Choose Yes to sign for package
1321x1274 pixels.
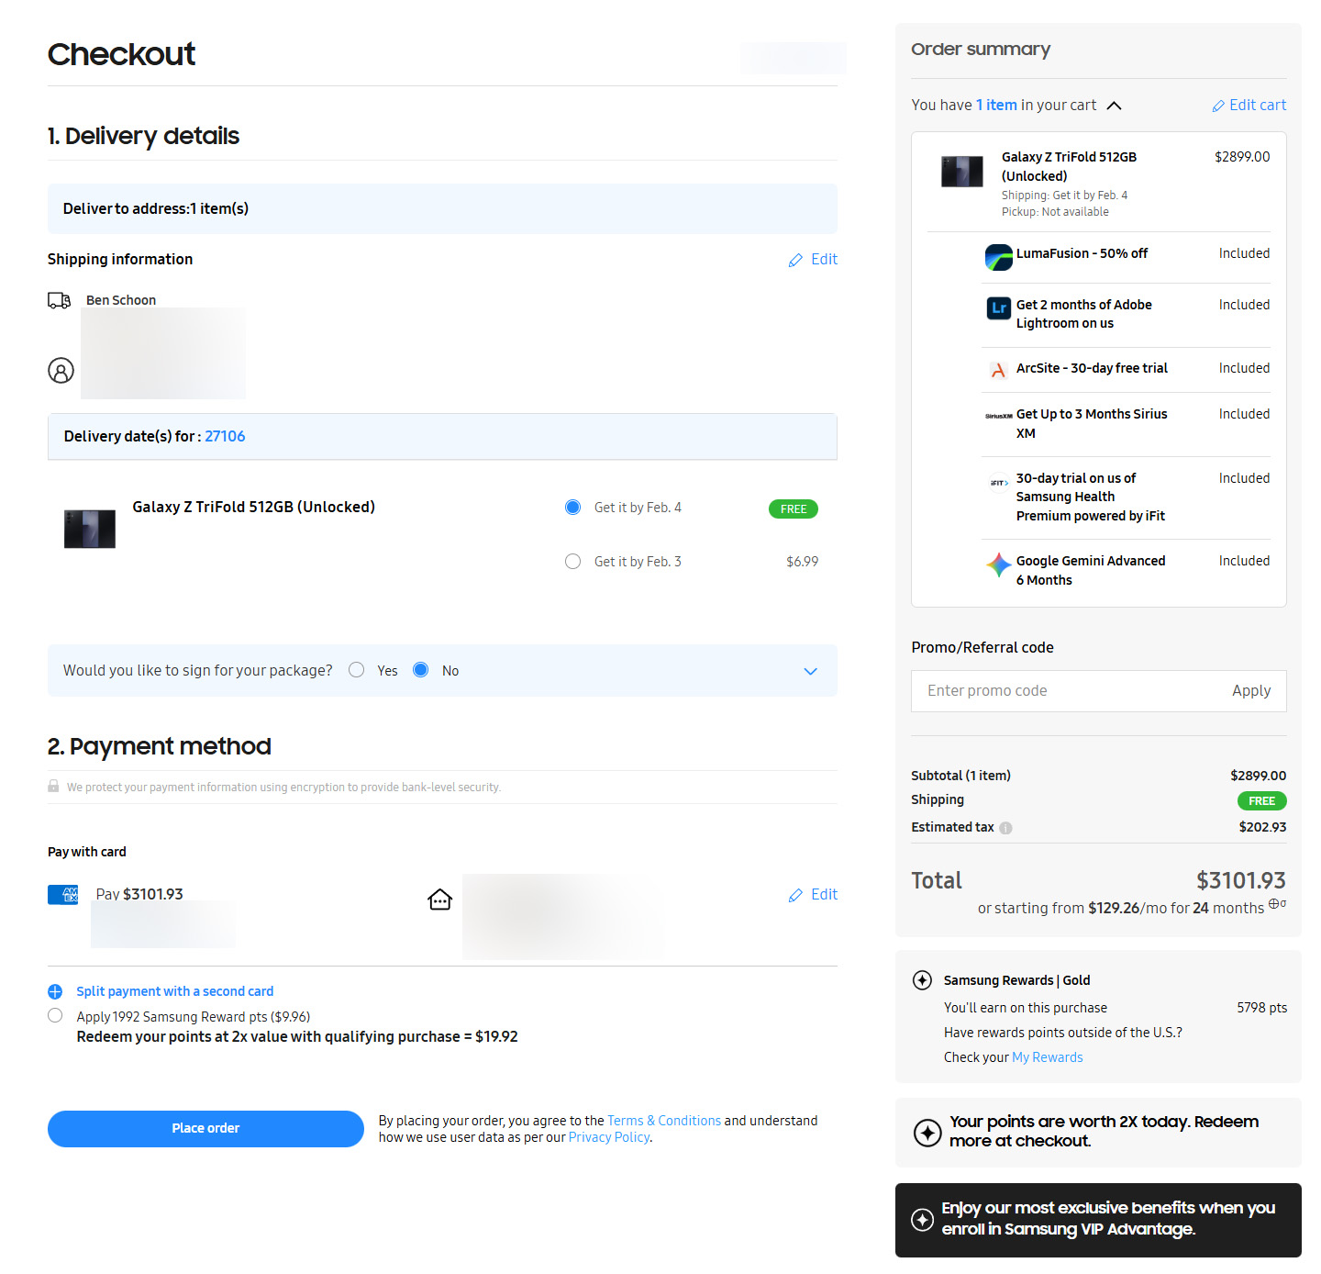[357, 670]
